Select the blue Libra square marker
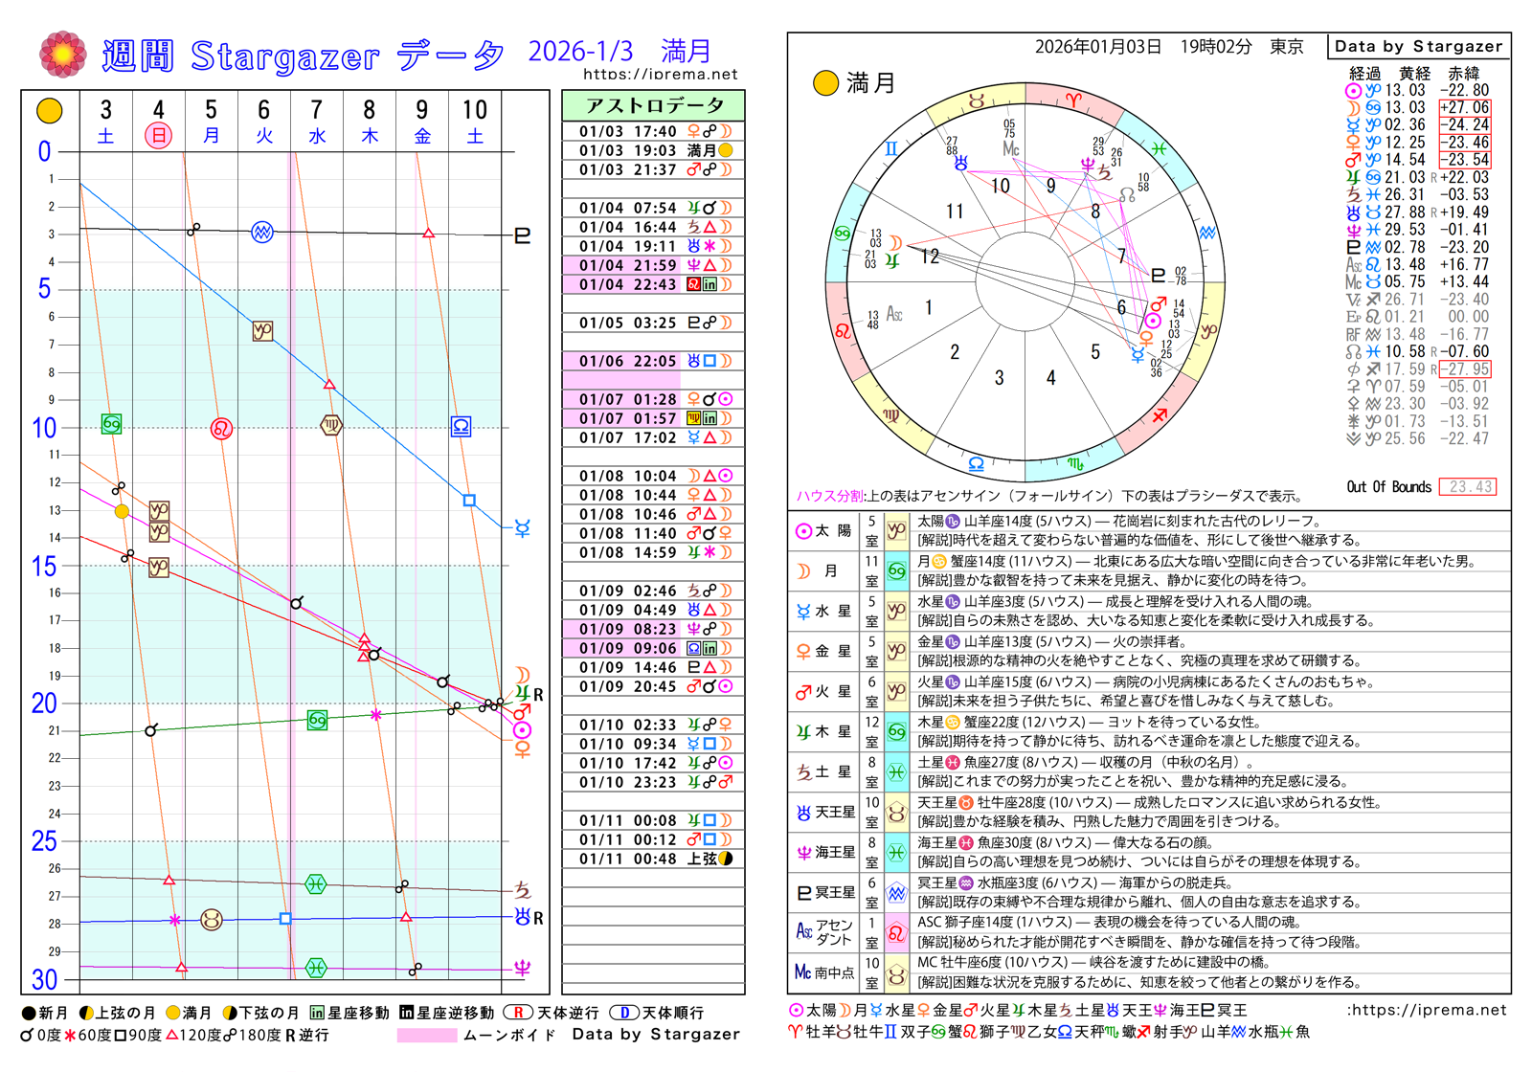 pyautogui.click(x=461, y=426)
